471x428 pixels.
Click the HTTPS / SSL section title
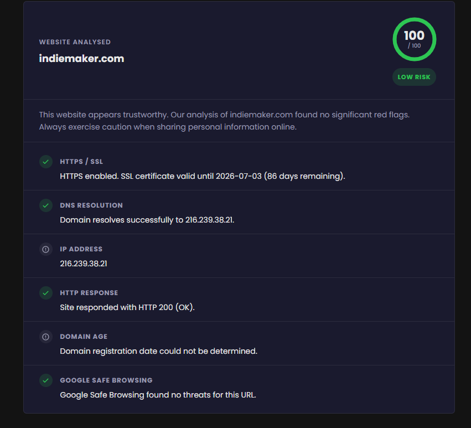tap(81, 162)
